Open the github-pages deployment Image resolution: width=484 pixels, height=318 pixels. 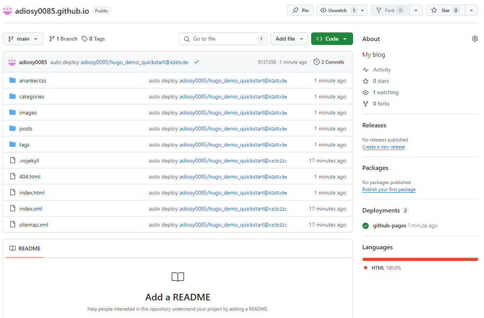pos(390,225)
